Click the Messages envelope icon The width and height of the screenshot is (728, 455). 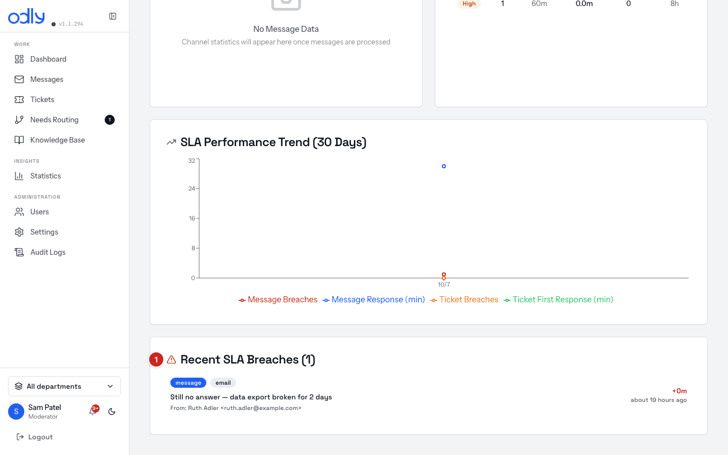pyautogui.click(x=19, y=79)
